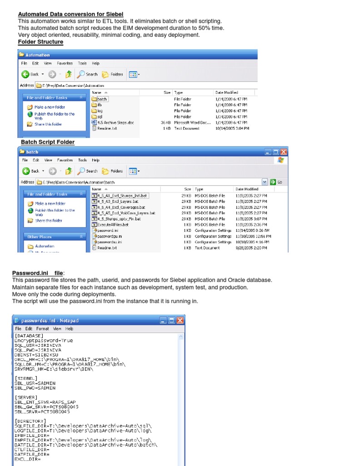Screen dimensions: 349x466
Task: Select the sql folder
Action: (97, 117)
